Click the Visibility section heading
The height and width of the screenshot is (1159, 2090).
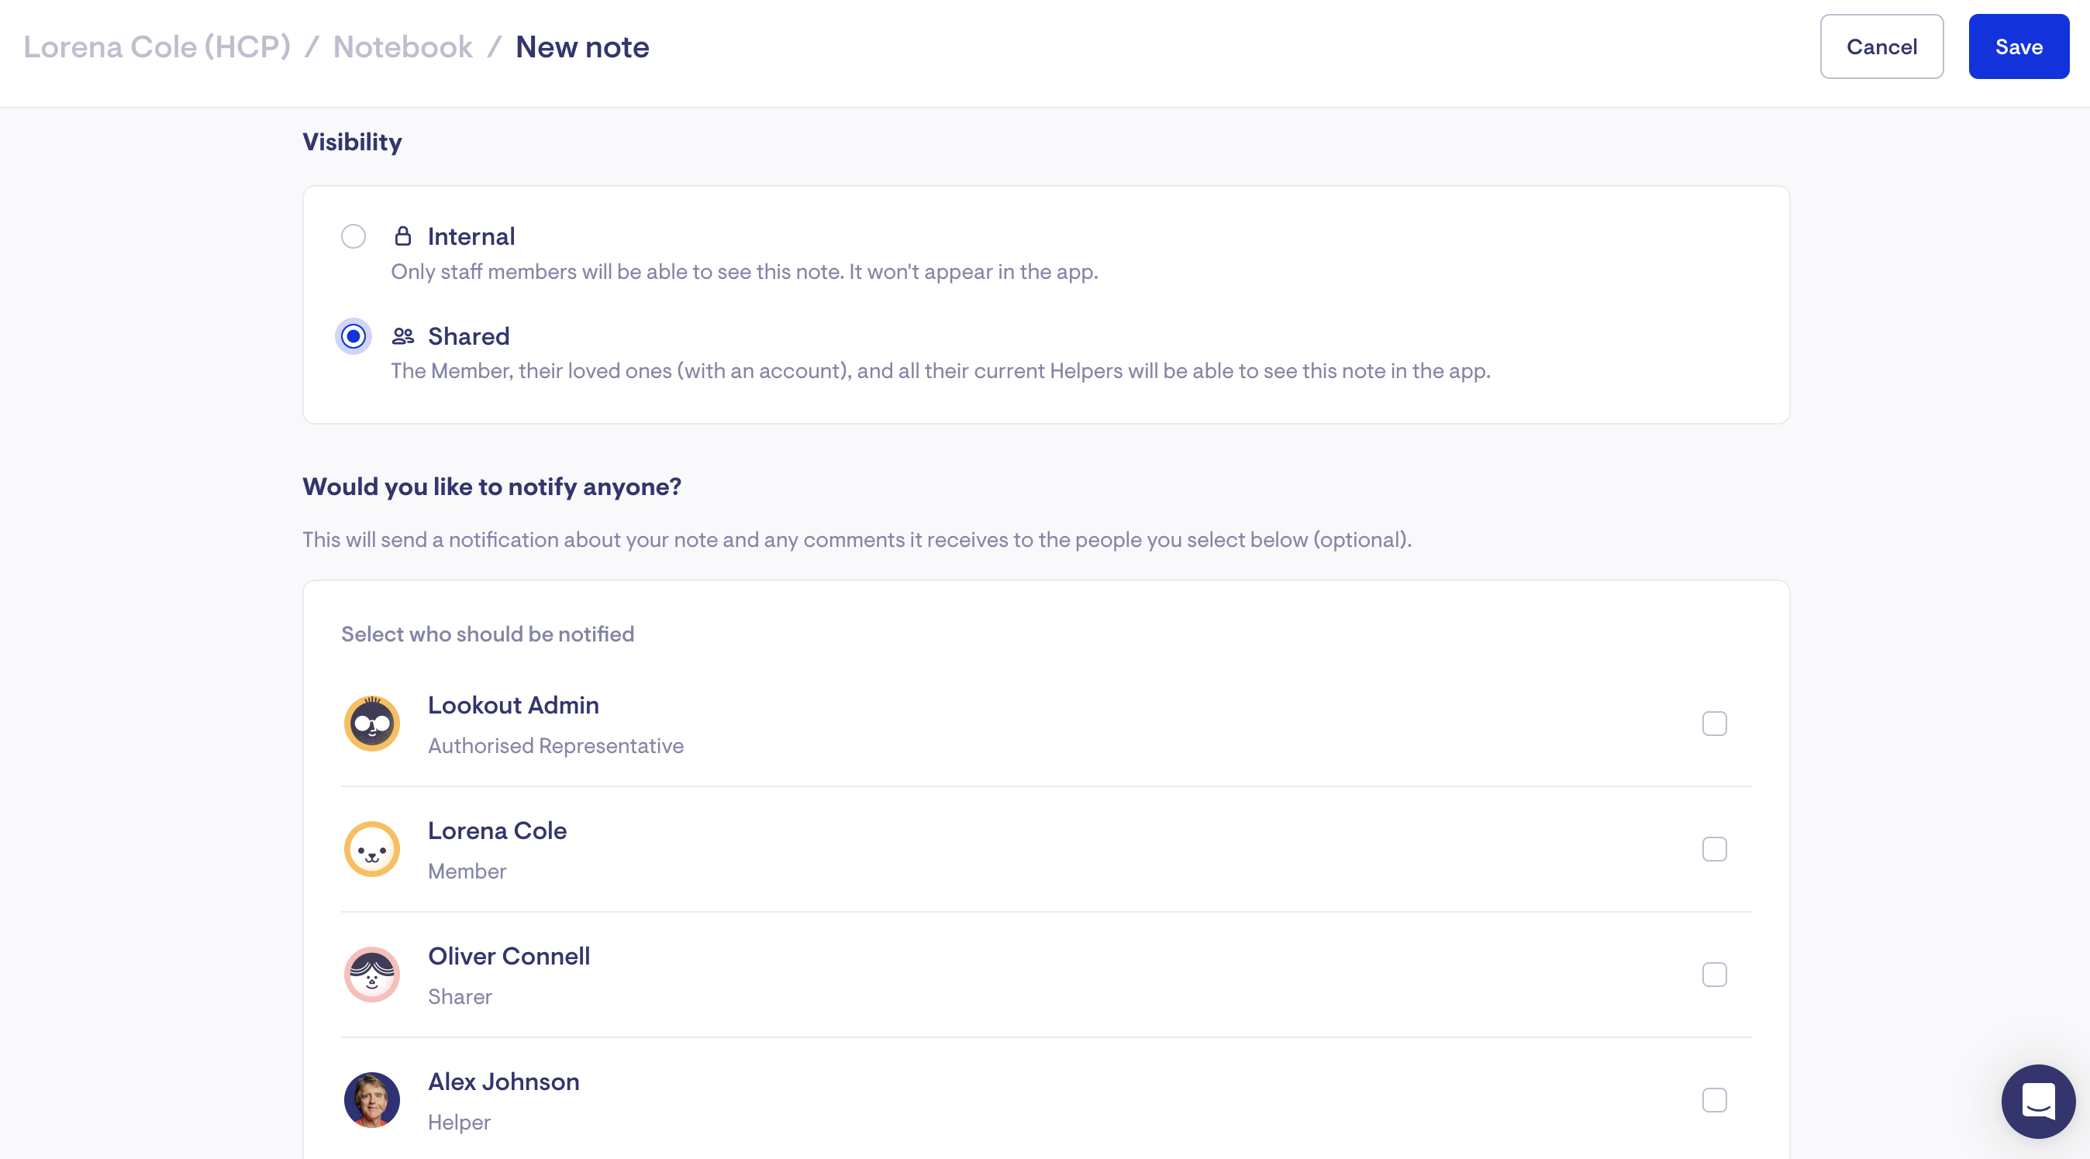click(x=352, y=142)
